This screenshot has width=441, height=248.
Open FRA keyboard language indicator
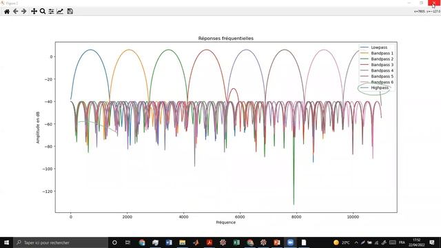[402, 242]
